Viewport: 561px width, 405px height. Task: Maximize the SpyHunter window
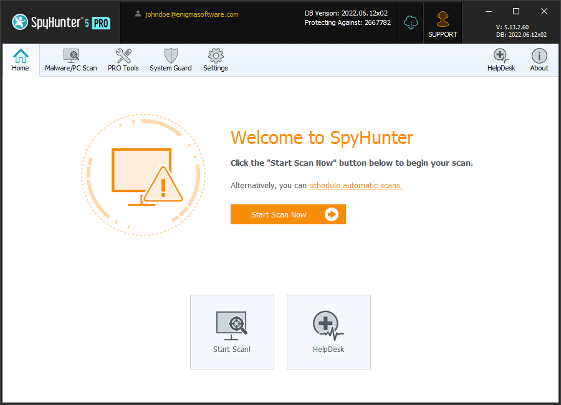click(515, 11)
